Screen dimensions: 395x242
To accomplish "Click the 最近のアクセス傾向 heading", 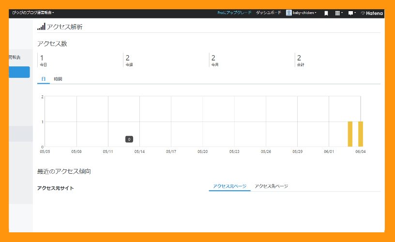I will click(x=64, y=171).
